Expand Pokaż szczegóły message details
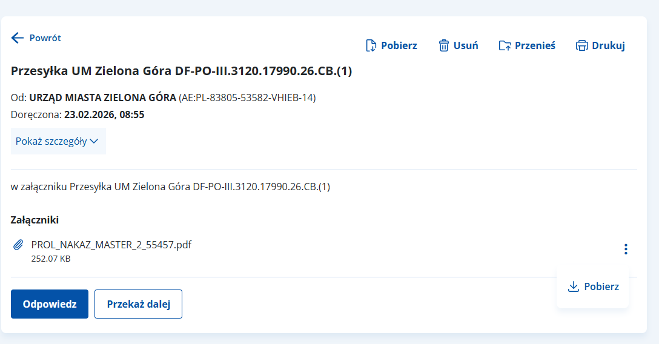 coord(51,141)
